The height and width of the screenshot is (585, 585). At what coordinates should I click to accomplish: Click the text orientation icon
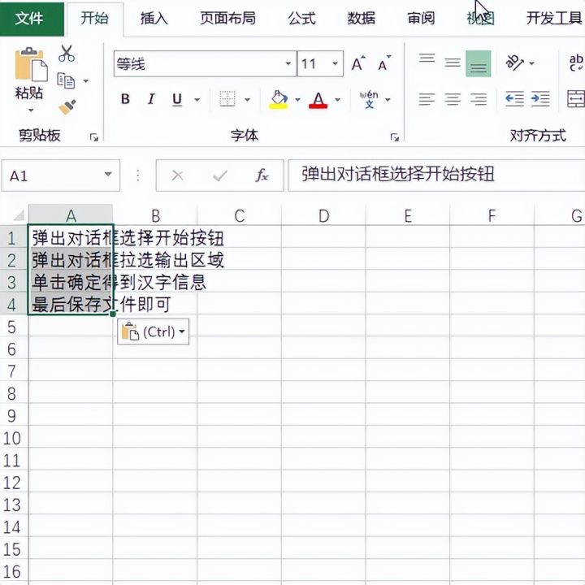pos(514,63)
